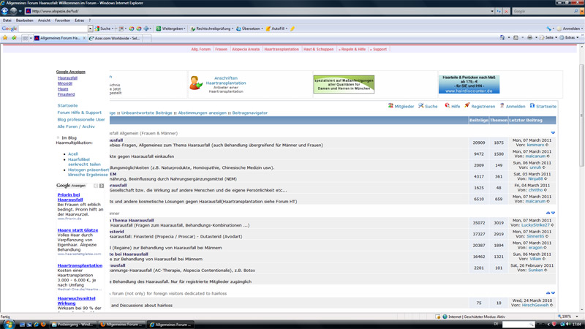Click the Startseite house icon
Screen dimensions: 585x329
(x=532, y=106)
